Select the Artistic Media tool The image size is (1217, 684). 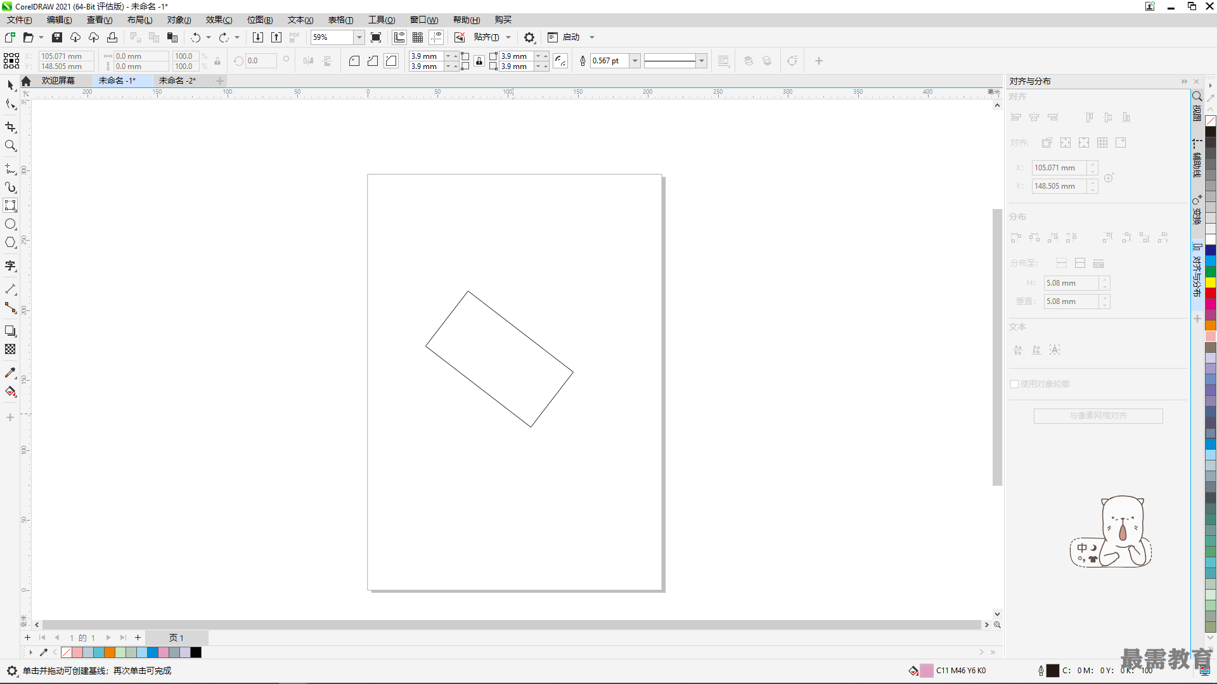tap(10, 187)
